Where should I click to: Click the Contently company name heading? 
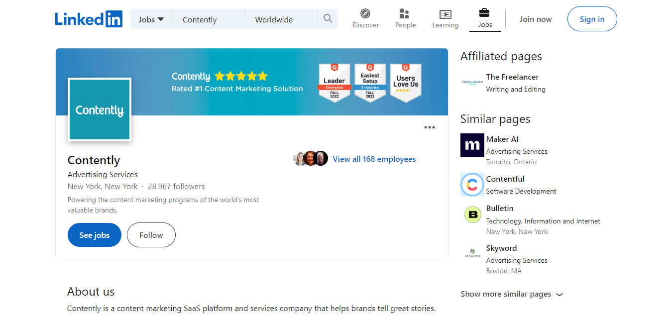(x=94, y=160)
